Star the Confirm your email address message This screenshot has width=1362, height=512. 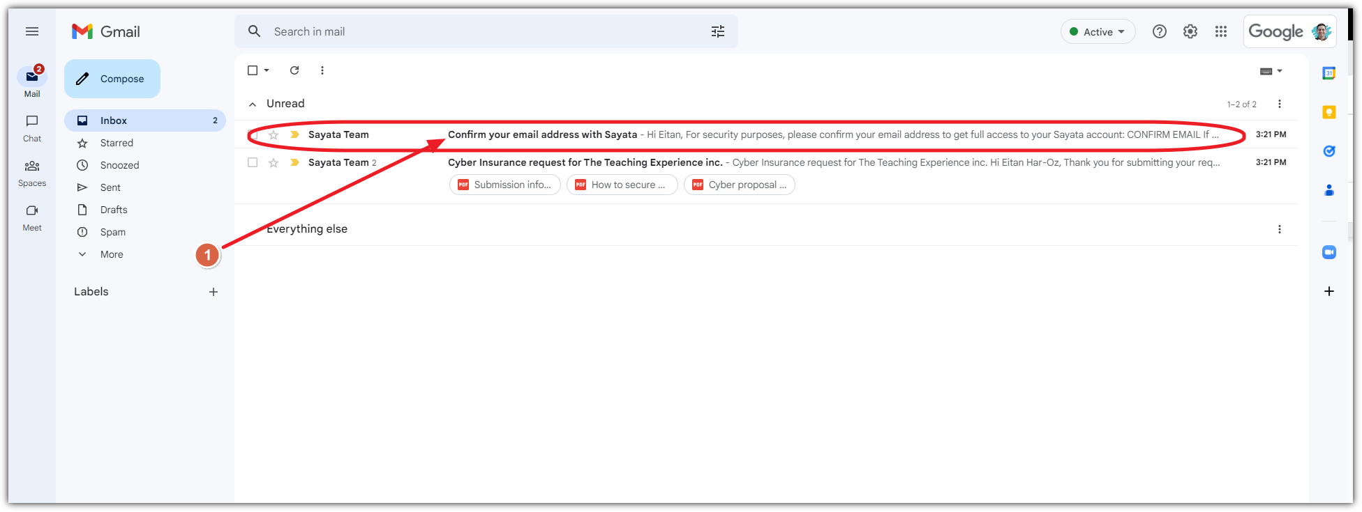click(x=274, y=134)
